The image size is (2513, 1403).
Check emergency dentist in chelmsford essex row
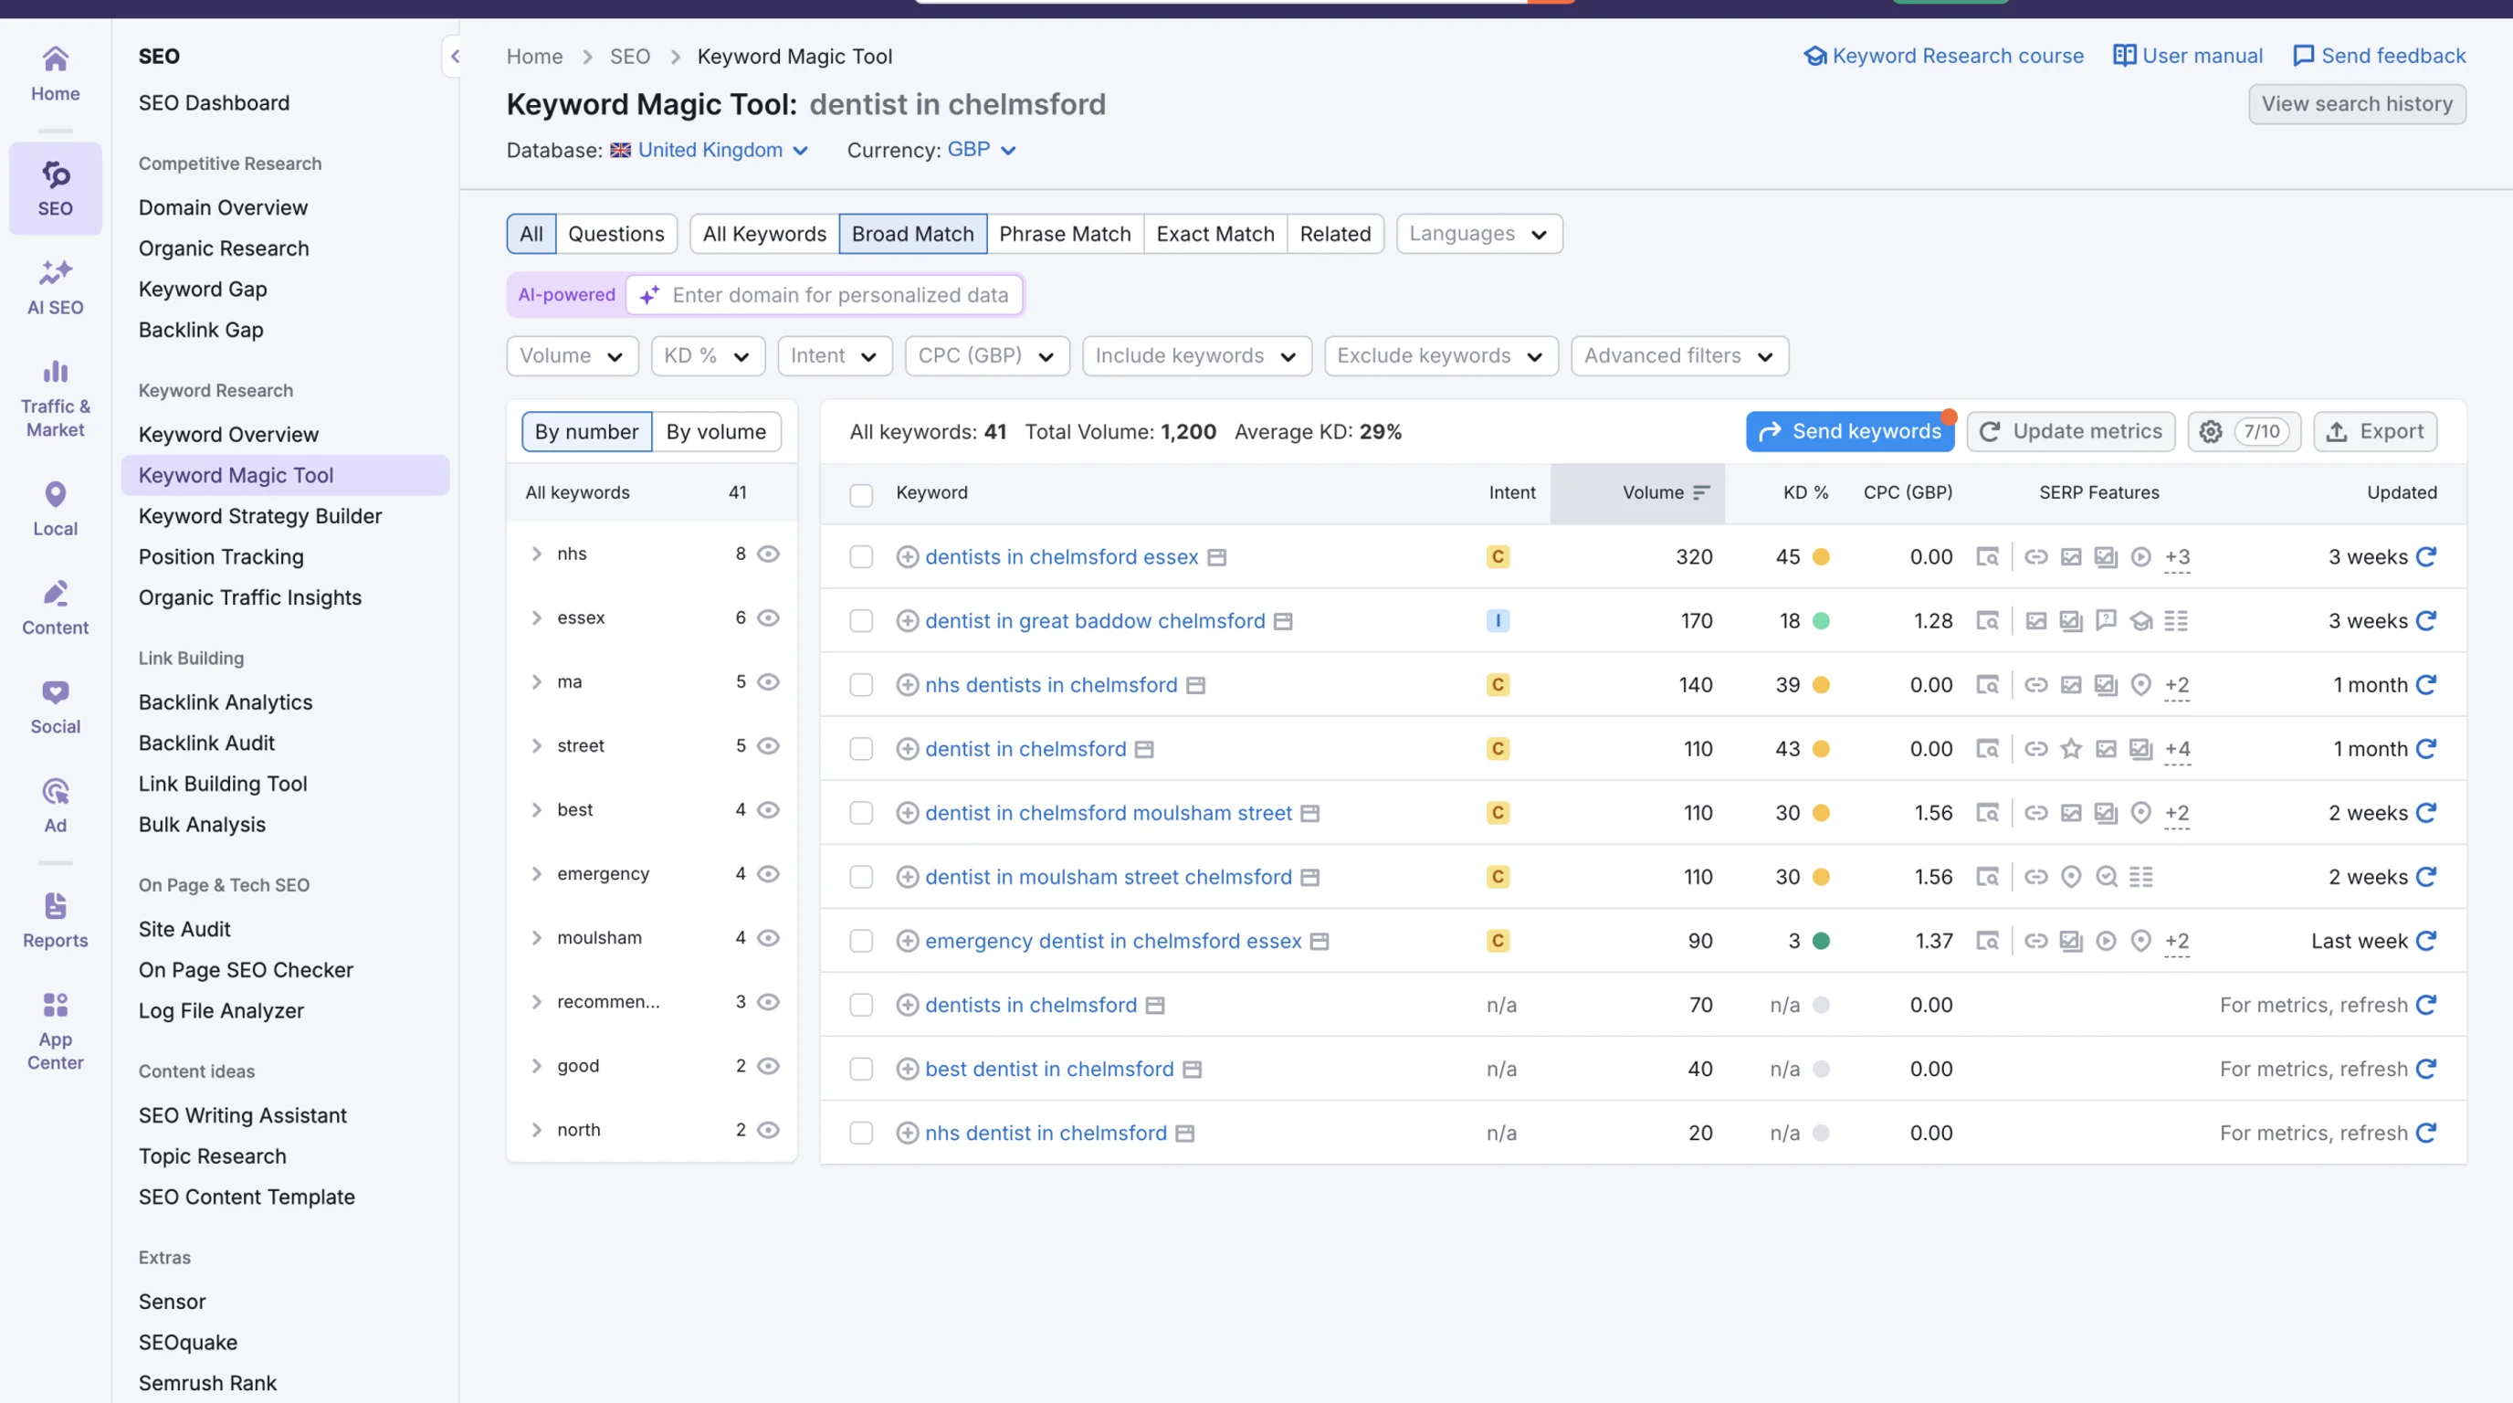[860, 941]
